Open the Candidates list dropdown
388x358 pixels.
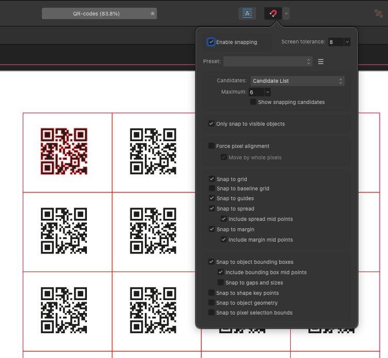(x=297, y=81)
